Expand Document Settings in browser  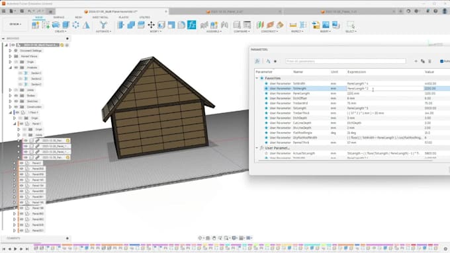[x=11, y=50]
